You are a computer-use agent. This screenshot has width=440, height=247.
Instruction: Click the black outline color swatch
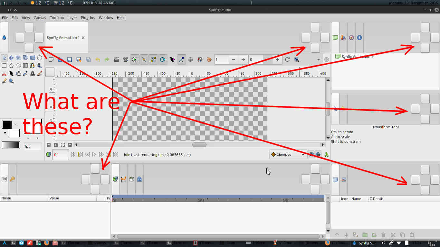6,124
